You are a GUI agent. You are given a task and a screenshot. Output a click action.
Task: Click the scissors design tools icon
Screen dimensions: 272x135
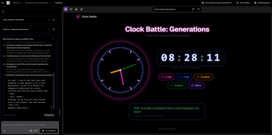pos(76,9)
